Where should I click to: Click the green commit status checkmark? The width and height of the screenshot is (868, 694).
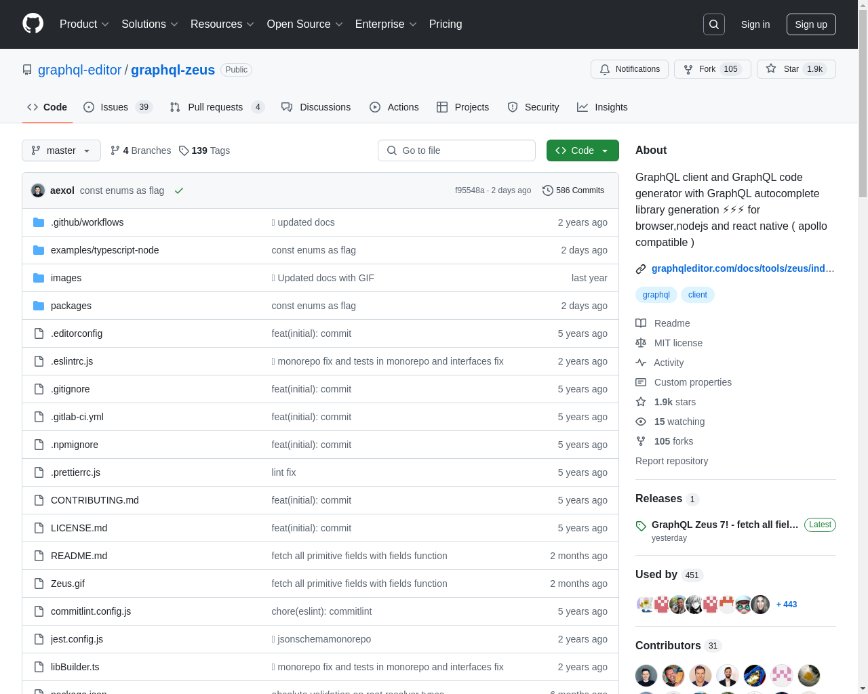click(x=179, y=190)
